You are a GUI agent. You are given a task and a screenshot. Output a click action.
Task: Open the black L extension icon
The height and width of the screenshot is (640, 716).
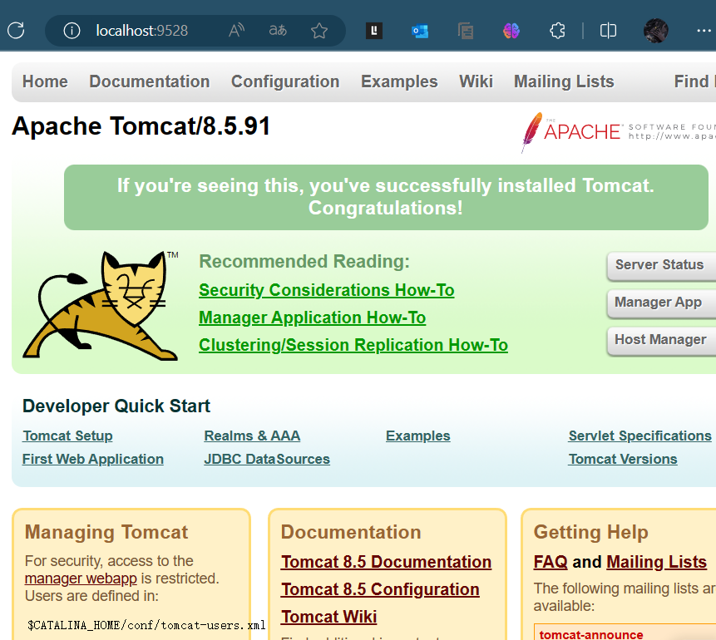pyautogui.click(x=374, y=31)
